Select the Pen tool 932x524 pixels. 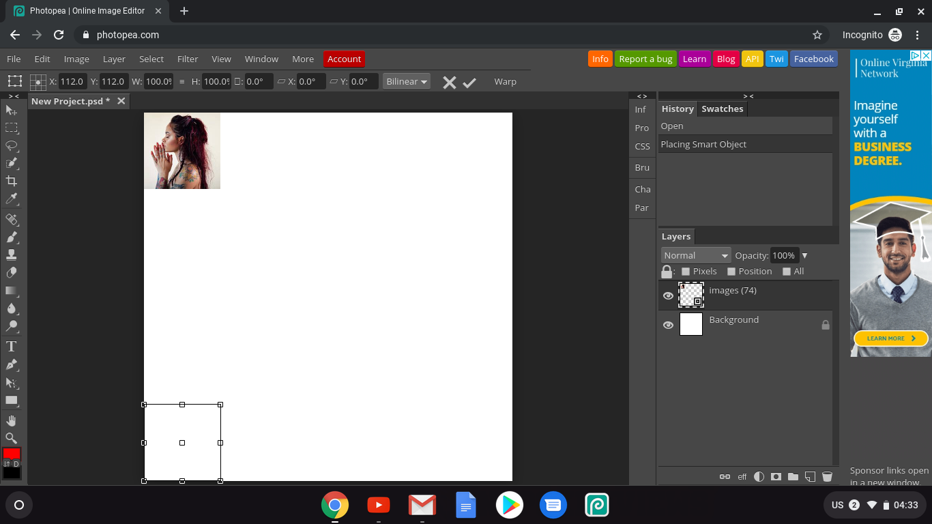12,364
